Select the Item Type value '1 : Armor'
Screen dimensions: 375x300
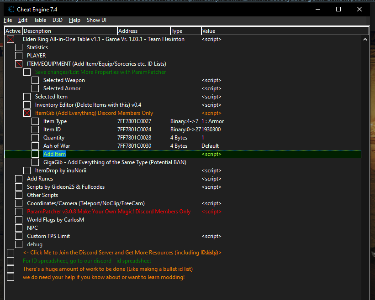click(212, 121)
